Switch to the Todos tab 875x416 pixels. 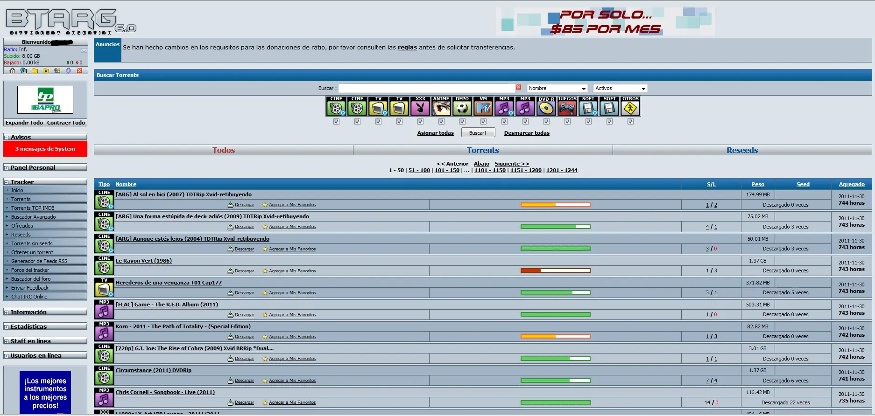(224, 150)
